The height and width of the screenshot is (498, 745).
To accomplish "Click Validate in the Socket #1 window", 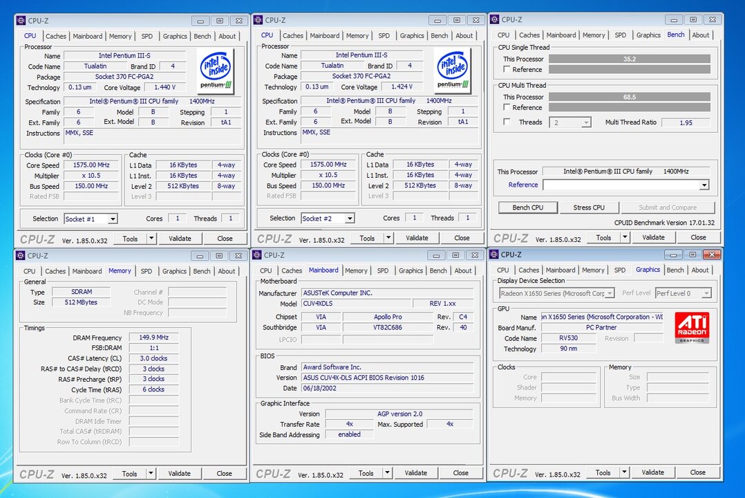I will [x=180, y=239].
